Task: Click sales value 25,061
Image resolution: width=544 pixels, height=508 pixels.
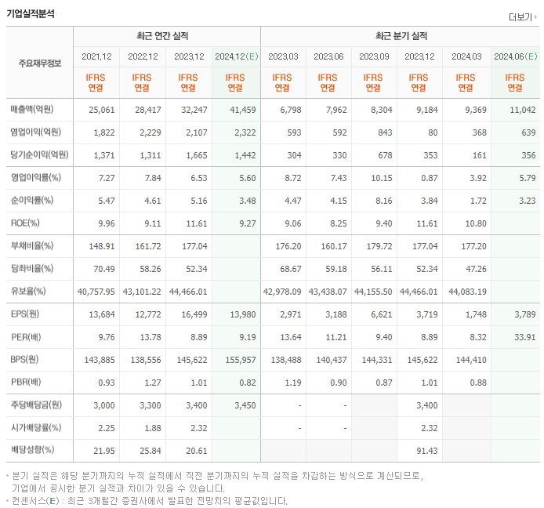Action: (x=102, y=110)
